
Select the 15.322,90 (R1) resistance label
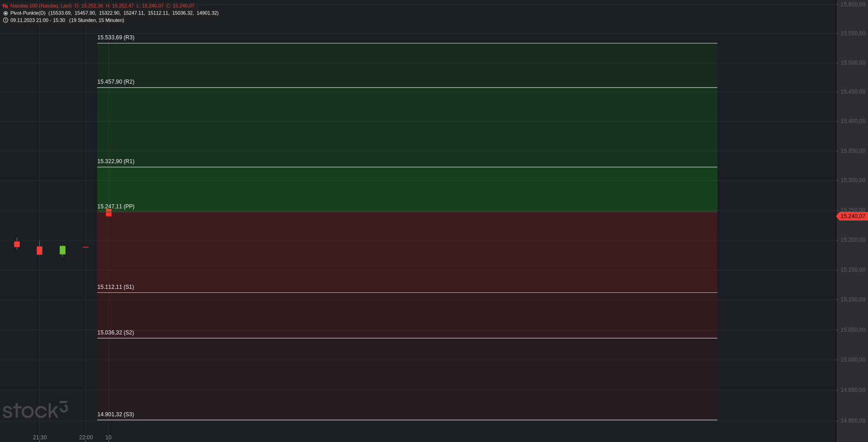pyautogui.click(x=116, y=161)
